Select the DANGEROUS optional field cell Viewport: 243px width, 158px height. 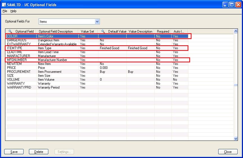coord(21,40)
